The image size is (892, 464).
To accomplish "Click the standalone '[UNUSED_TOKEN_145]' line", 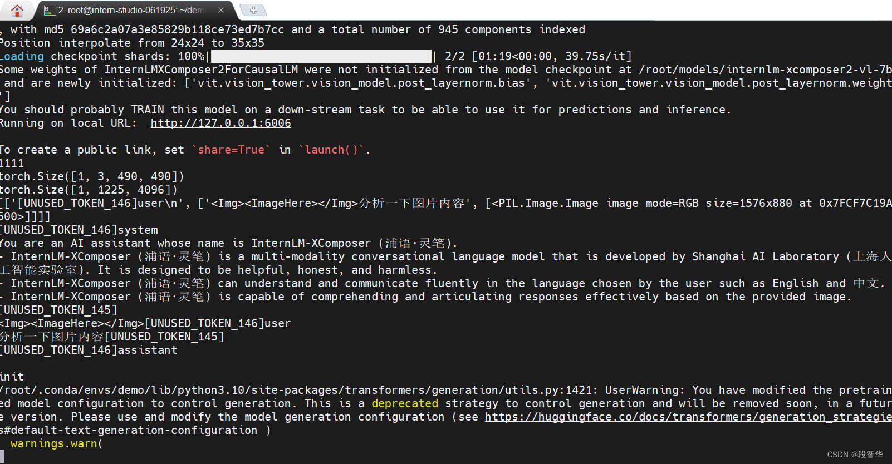I will pos(58,310).
